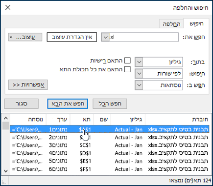Select the חיפוש tab

196,23
